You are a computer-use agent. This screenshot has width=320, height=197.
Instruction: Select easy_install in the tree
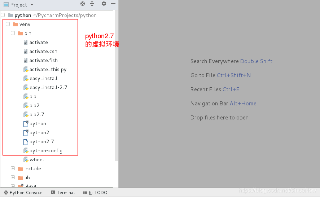click(x=43, y=78)
